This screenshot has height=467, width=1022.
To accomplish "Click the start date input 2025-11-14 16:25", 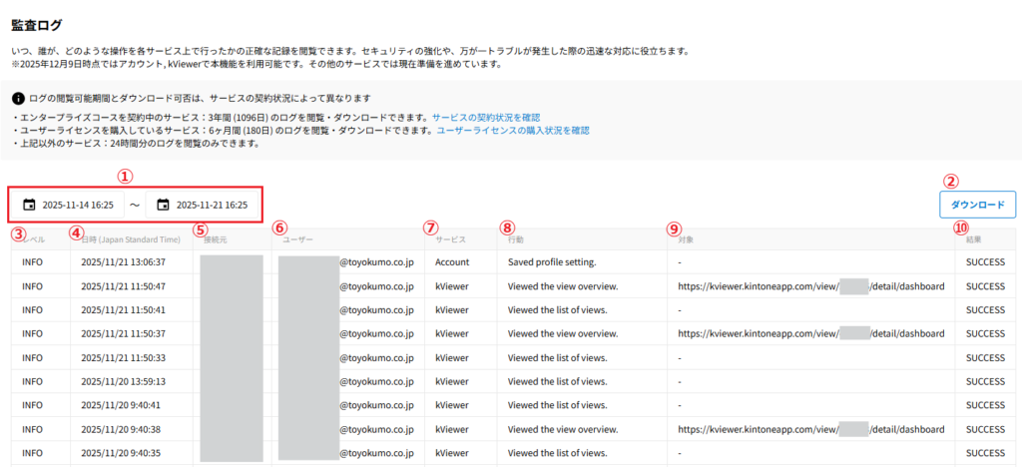I will point(77,205).
